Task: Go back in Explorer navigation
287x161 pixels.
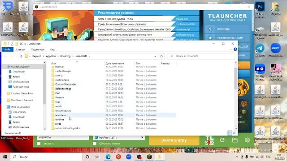Action: [x=6, y=56]
